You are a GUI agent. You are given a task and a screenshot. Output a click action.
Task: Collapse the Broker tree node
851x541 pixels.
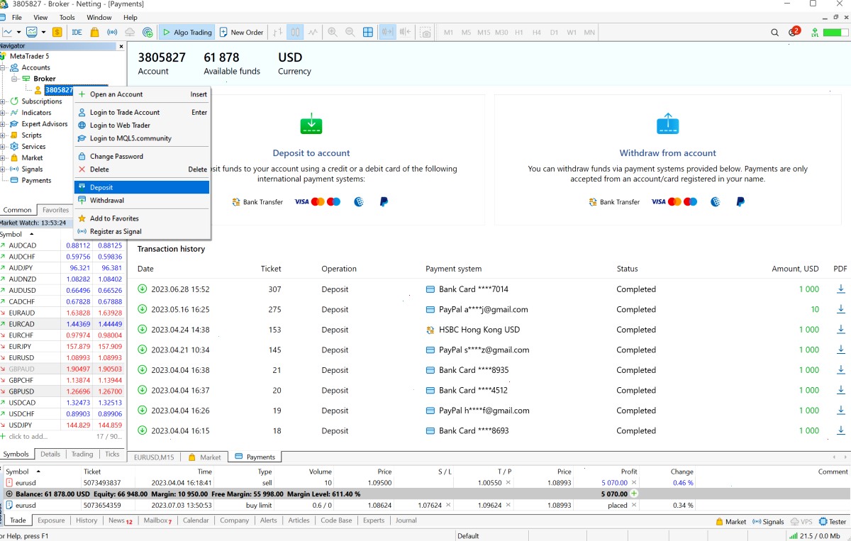[14, 79]
